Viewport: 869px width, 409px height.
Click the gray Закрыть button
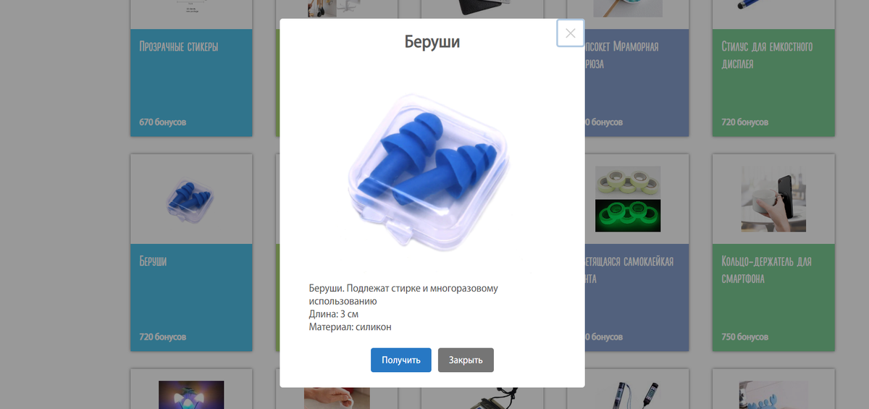[x=466, y=360]
